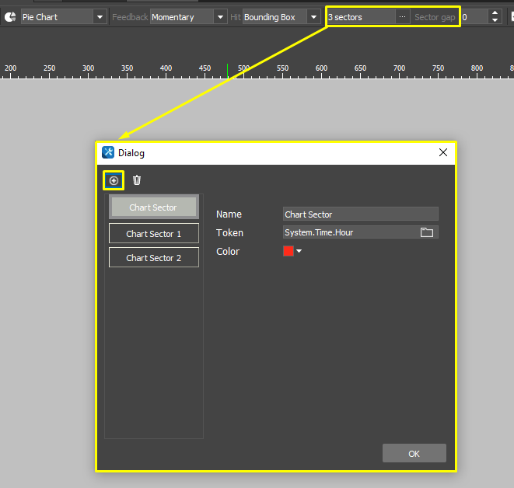
Task: Increase Sector gap with up arrow
Action: [x=495, y=13]
